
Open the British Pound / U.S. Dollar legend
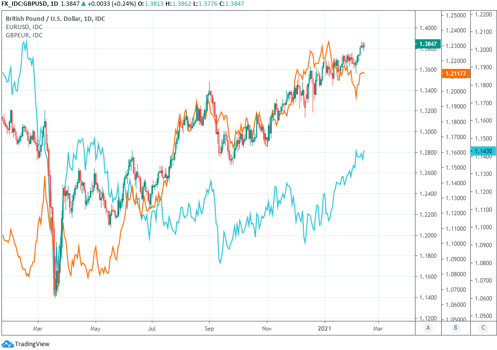55,18
